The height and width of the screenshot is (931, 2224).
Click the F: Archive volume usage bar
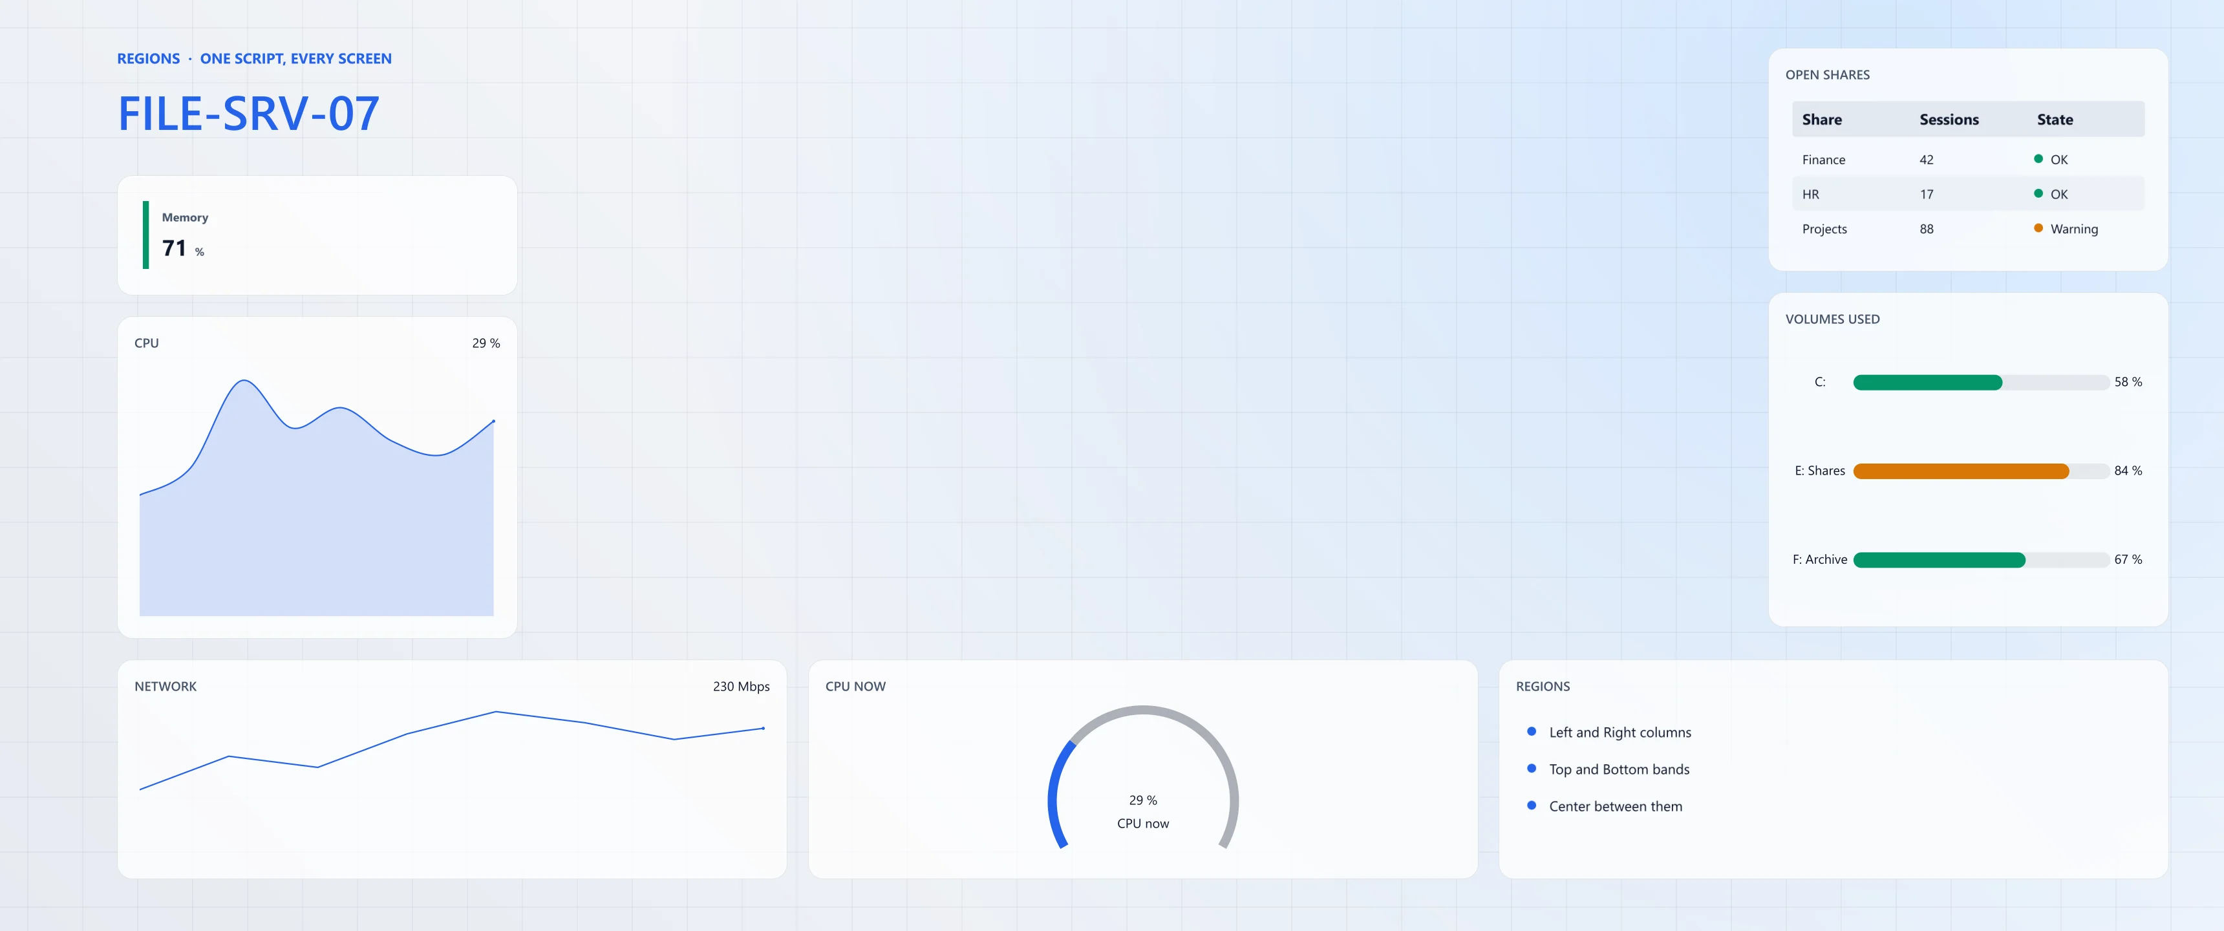coord(1980,561)
